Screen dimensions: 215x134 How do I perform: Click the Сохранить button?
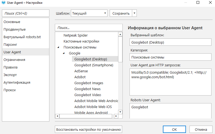click(121, 13)
